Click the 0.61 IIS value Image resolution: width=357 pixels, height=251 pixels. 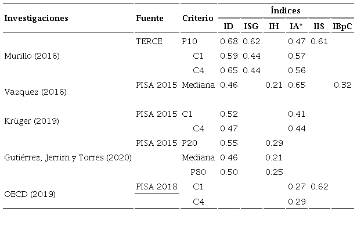click(x=319, y=42)
